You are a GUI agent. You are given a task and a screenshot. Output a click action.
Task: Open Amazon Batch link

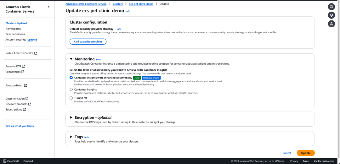pos(14,85)
